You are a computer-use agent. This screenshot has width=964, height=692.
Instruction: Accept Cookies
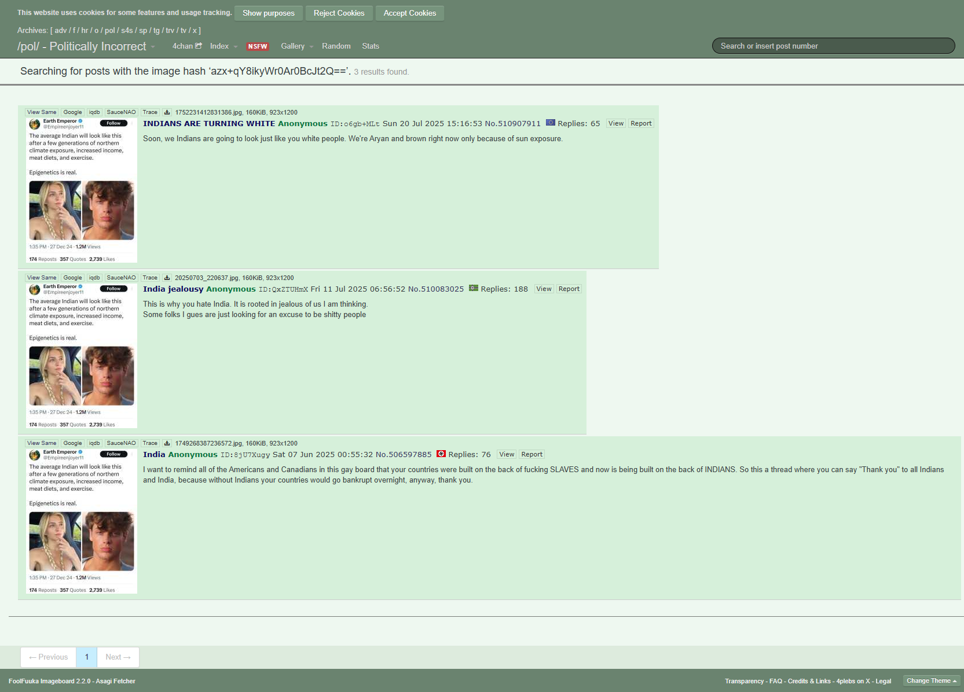click(410, 13)
